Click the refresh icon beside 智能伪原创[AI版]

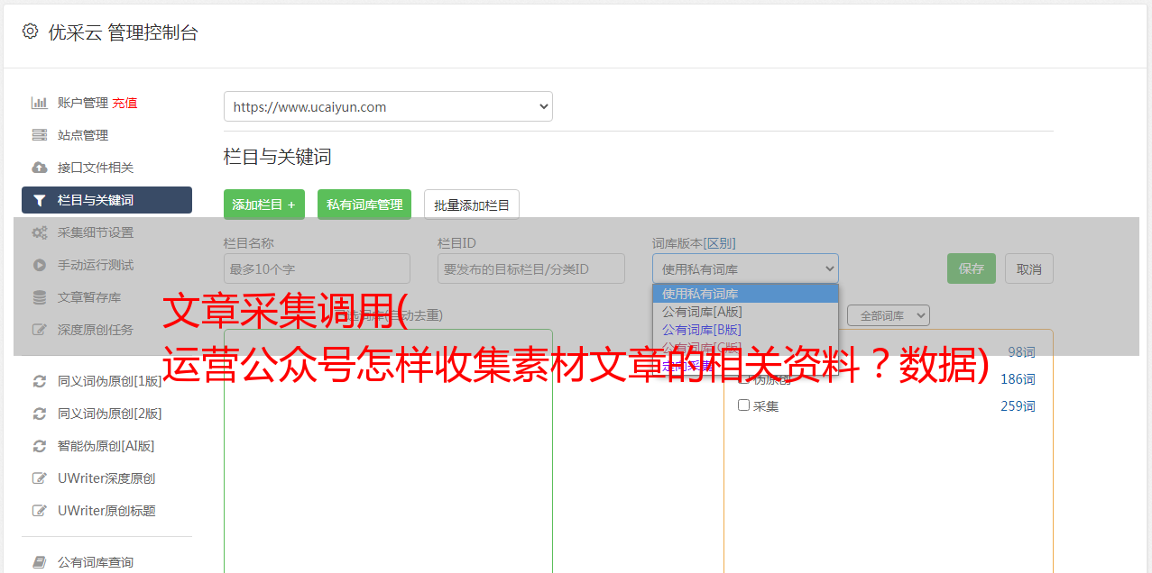[x=39, y=446]
